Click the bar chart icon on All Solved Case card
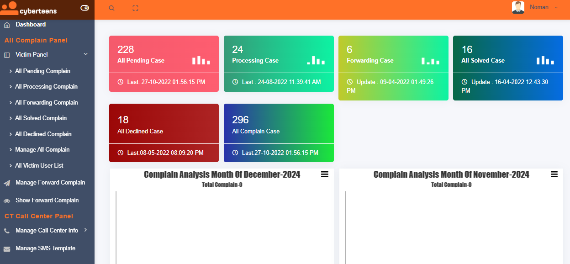 pos(545,60)
